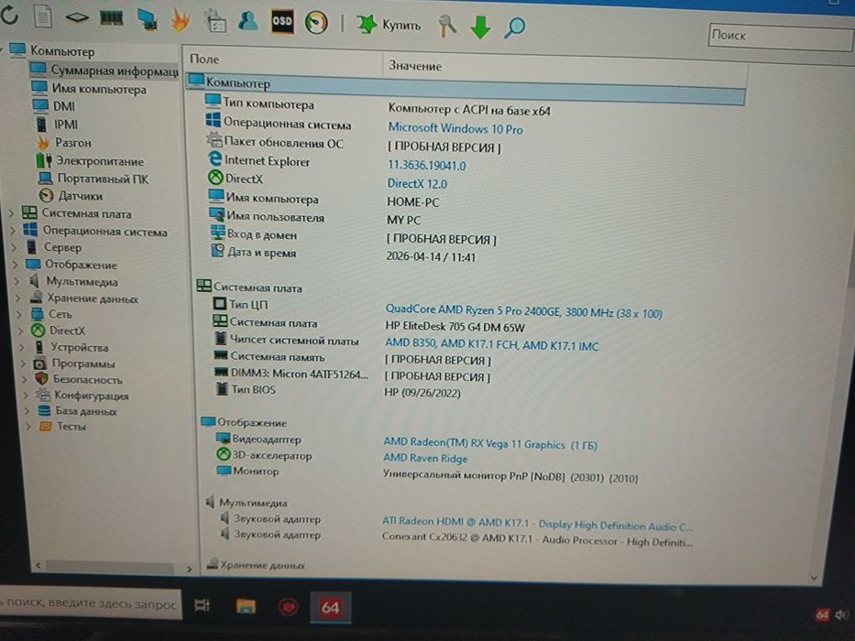Open the DirectX 12.0 link
This screenshot has width=855, height=641.
pos(417,184)
